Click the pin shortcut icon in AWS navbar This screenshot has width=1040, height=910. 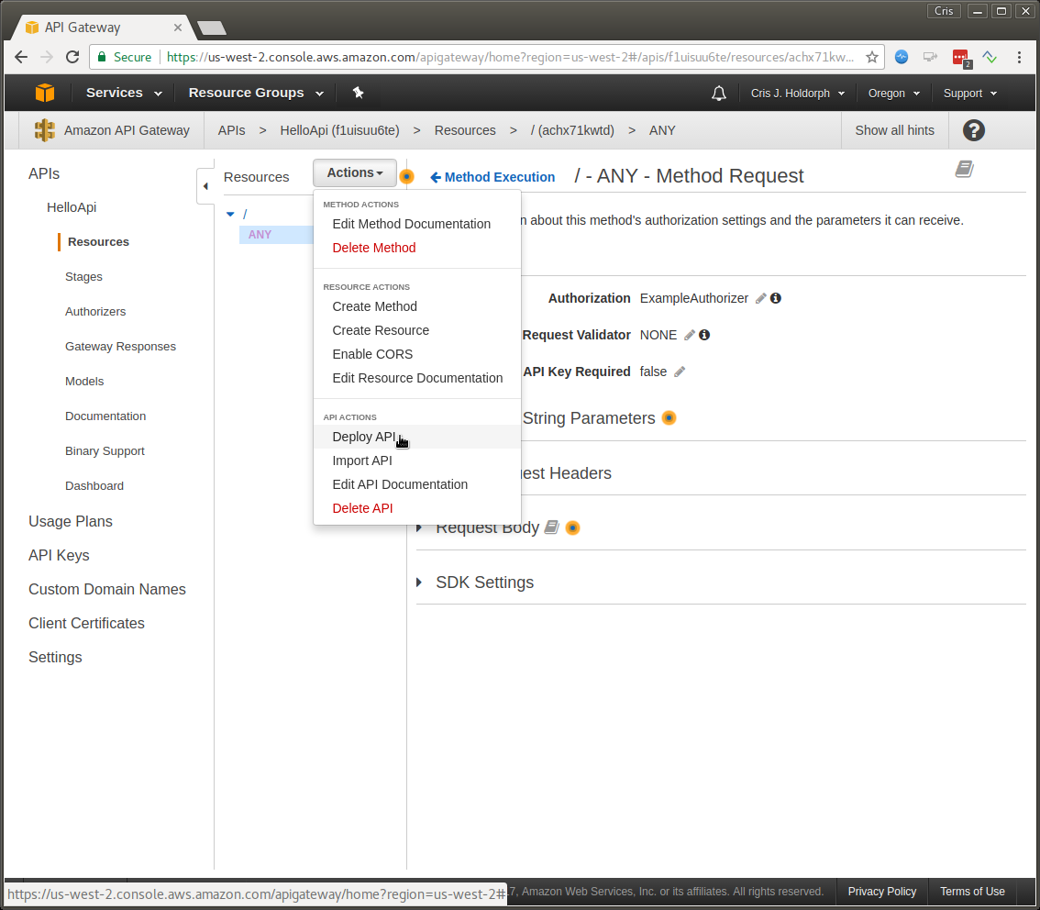[359, 93]
